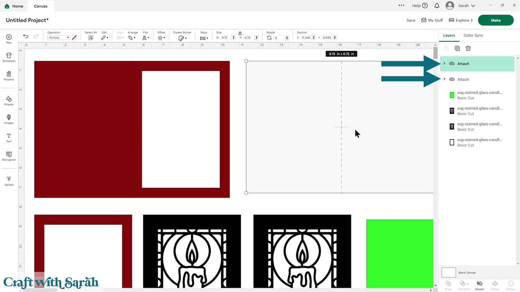Click the Rotate icon in the toolbar
Image resolution: width=520 pixels, height=292 pixels.
[x=269, y=38]
